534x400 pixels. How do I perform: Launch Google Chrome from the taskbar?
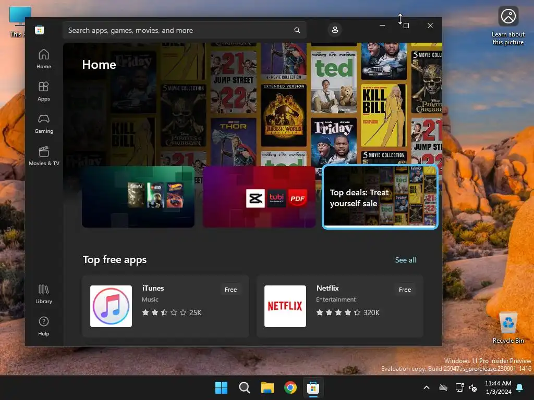pyautogui.click(x=290, y=387)
